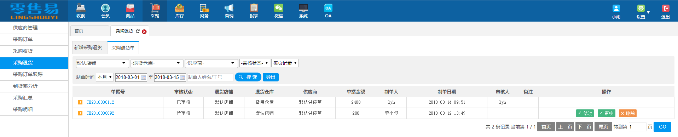This screenshot has width=678, height=137.
Task: Focus the 制单人姓名/工号 input field
Action: pyautogui.click(x=210, y=77)
